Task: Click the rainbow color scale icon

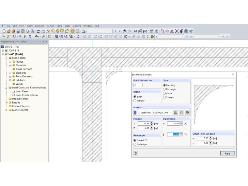Action: coord(153,36)
